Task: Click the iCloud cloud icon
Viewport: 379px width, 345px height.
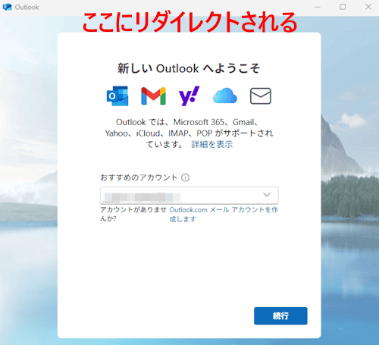Action: coord(225,96)
